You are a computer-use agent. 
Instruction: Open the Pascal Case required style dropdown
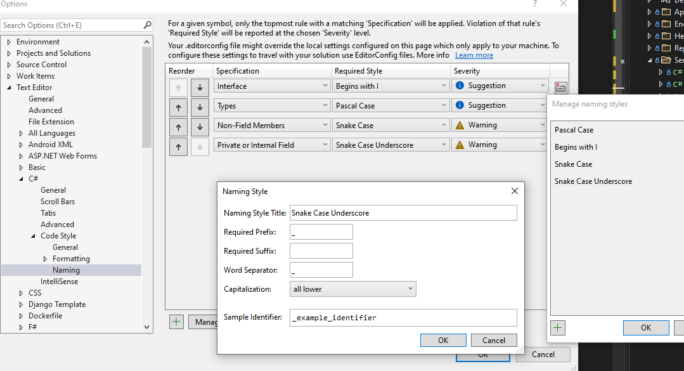(390, 106)
